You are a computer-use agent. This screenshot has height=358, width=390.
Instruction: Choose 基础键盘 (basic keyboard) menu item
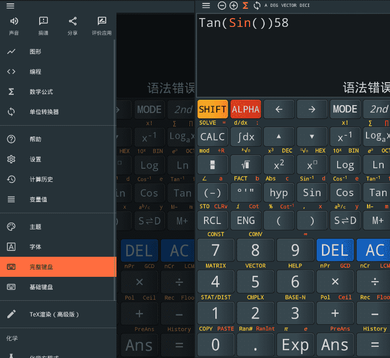point(41,287)
